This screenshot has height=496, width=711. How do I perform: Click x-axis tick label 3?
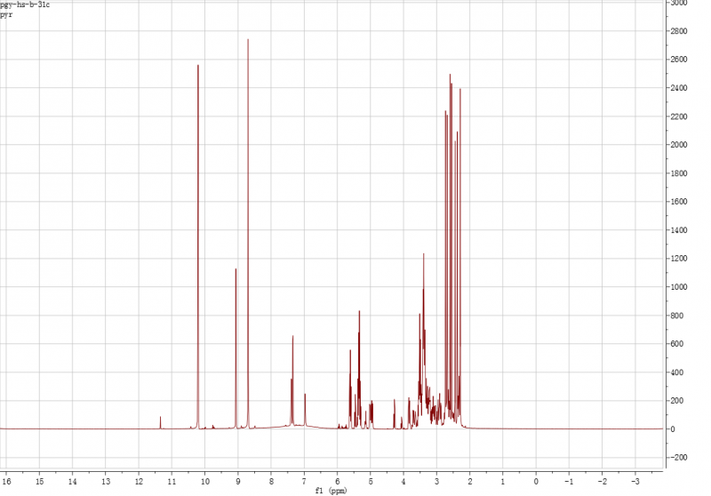436,482
